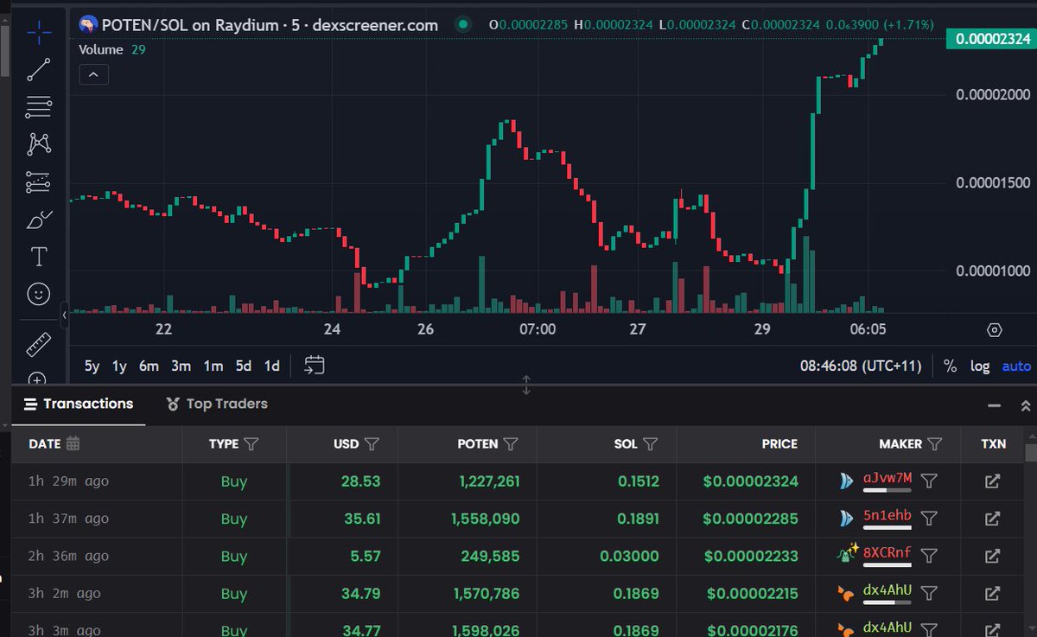Click the current price label 0.00002324
The height and width of the screenshot is (637, 1037).
[992, 39]
